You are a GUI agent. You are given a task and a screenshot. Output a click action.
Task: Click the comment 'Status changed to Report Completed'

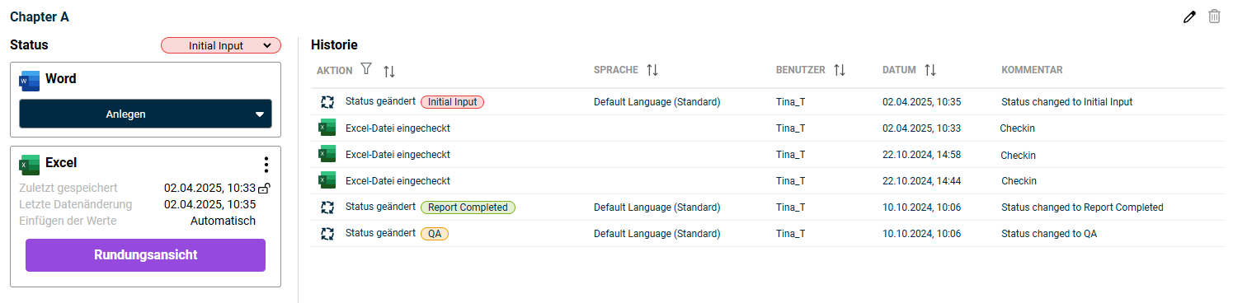(x=1082, y=207)
